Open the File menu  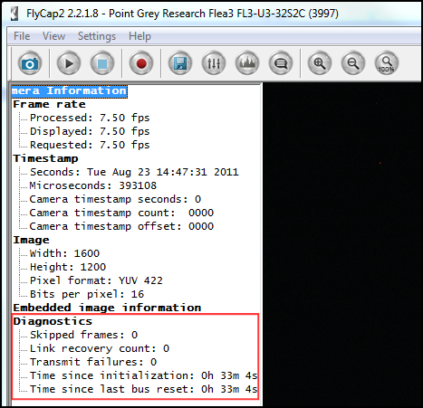(x=22, y=36)
